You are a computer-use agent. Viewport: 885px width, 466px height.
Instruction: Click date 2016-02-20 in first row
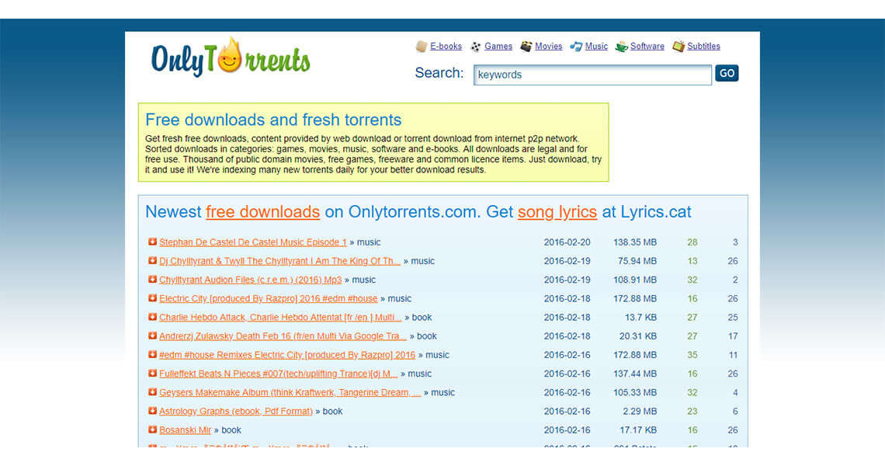point(567,242)
